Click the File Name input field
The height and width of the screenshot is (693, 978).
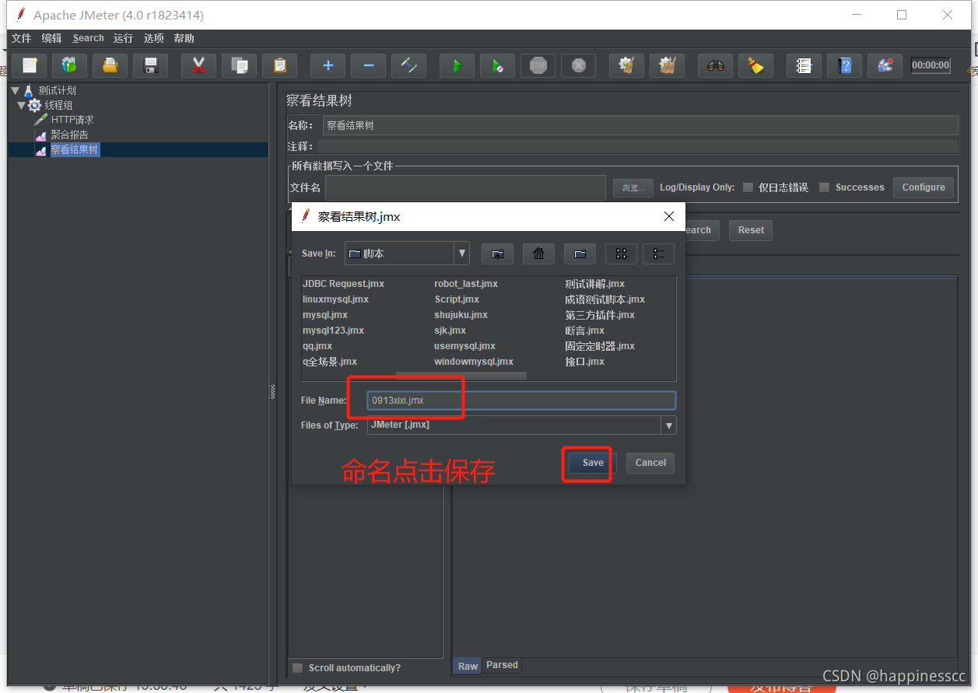click(521, 401)
